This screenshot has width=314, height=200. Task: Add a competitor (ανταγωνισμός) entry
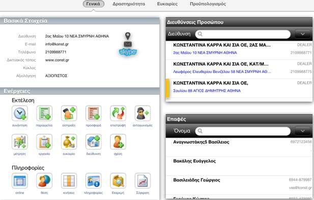tap(142, 113)
